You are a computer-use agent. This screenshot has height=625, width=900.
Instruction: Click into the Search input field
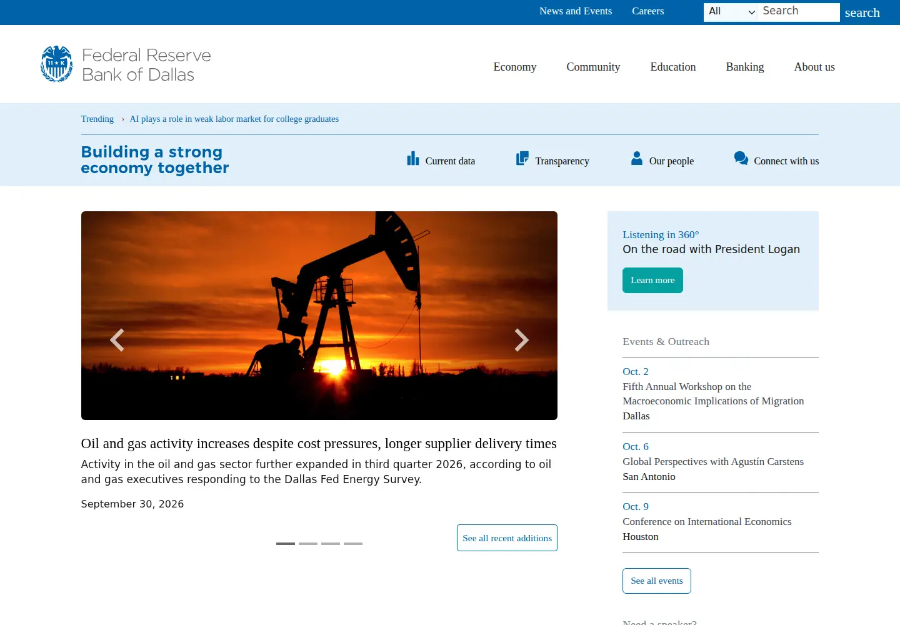pos(798,12)
